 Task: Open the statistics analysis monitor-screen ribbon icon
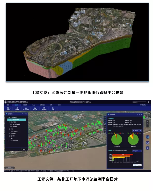35,108
